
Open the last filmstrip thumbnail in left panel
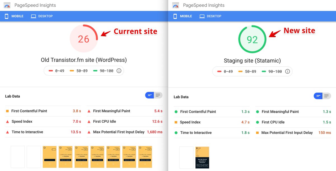click(145, 157)
